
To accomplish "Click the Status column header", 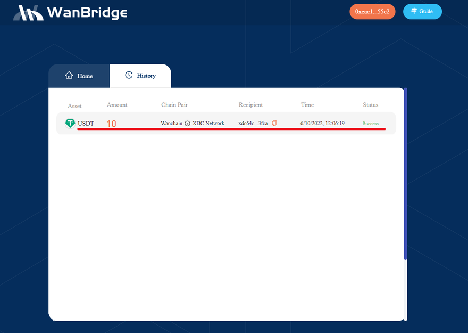I will click(370, 105).
